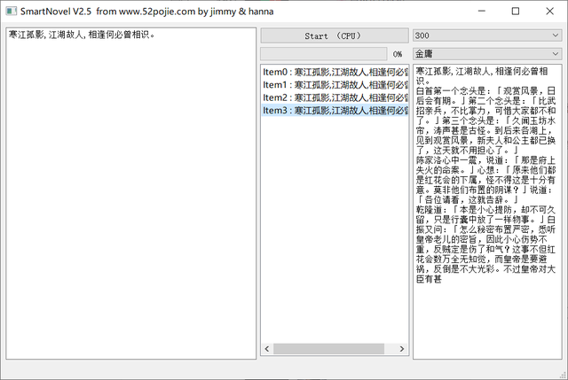The height and width of the screenshot is (380, 568).
Task: Open the 300 length dropdown
Action: [487, 35]
